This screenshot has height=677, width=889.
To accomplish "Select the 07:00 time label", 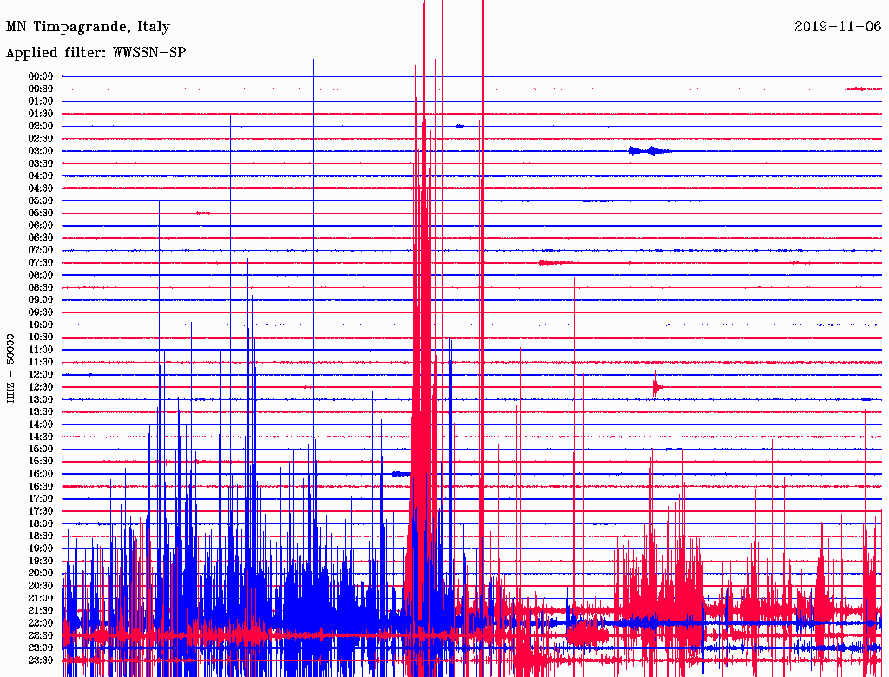I will pos(41,250).
